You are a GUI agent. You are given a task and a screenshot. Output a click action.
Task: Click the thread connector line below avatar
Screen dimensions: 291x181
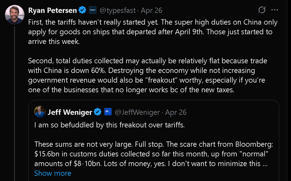[x=15, y=103]
